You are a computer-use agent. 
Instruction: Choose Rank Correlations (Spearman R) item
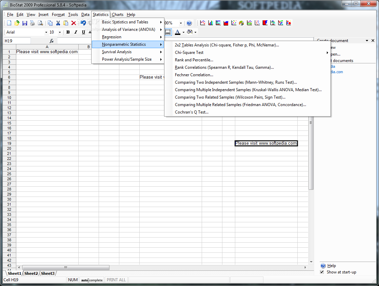(247, 67)
